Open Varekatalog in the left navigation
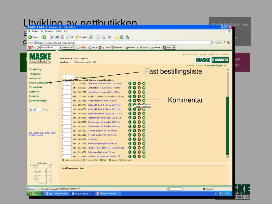The height and width of the screenshot is (204, 272). tap(35, 69)
